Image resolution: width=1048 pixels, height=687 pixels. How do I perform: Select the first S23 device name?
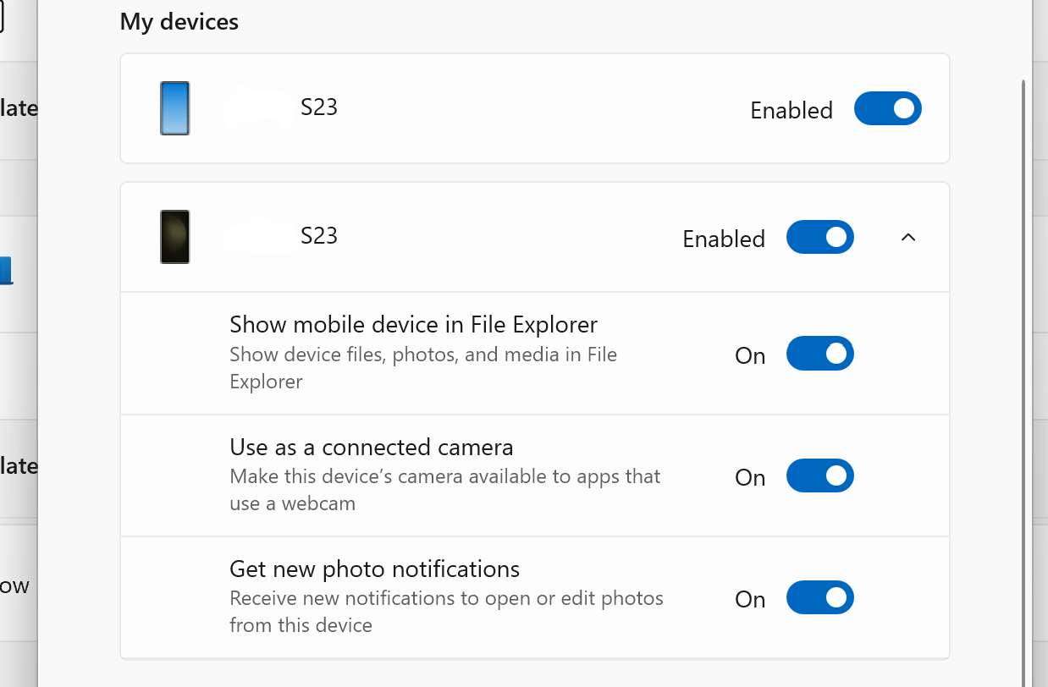point(319,107)
